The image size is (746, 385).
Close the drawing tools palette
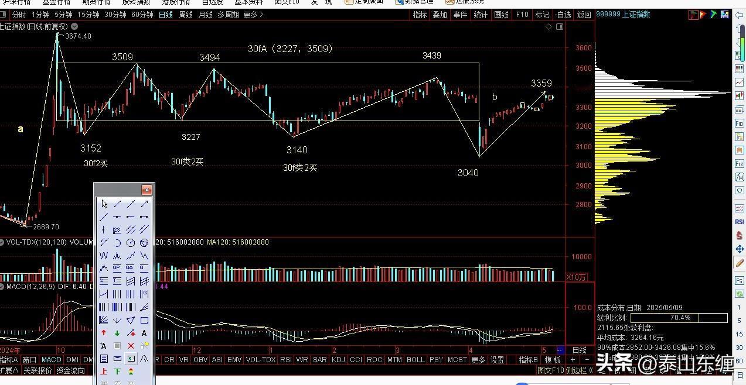tap(147, 190)
